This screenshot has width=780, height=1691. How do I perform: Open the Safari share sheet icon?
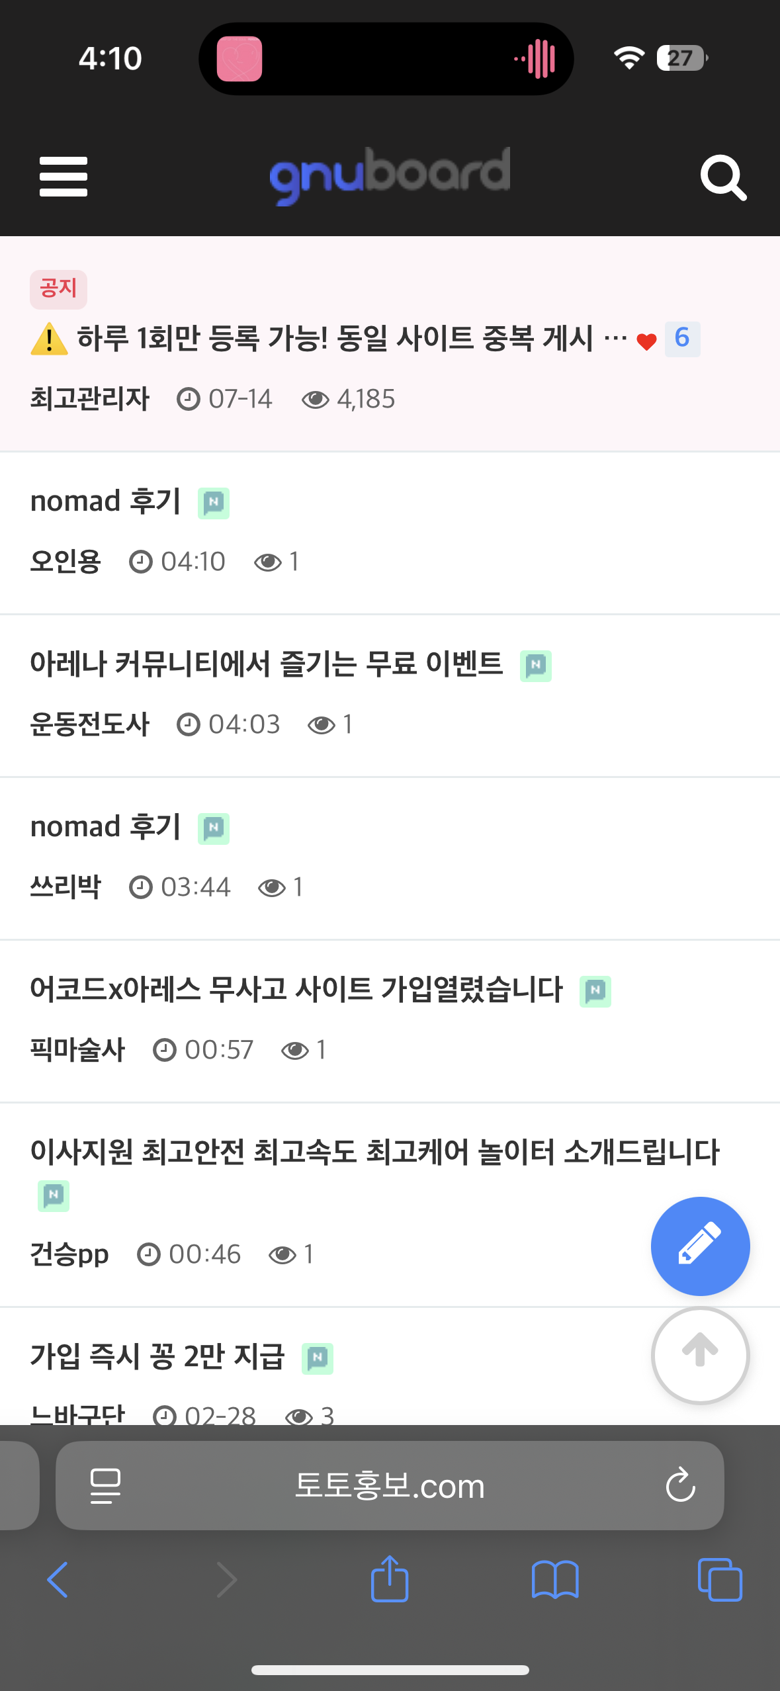click(x=390, y=1579)
